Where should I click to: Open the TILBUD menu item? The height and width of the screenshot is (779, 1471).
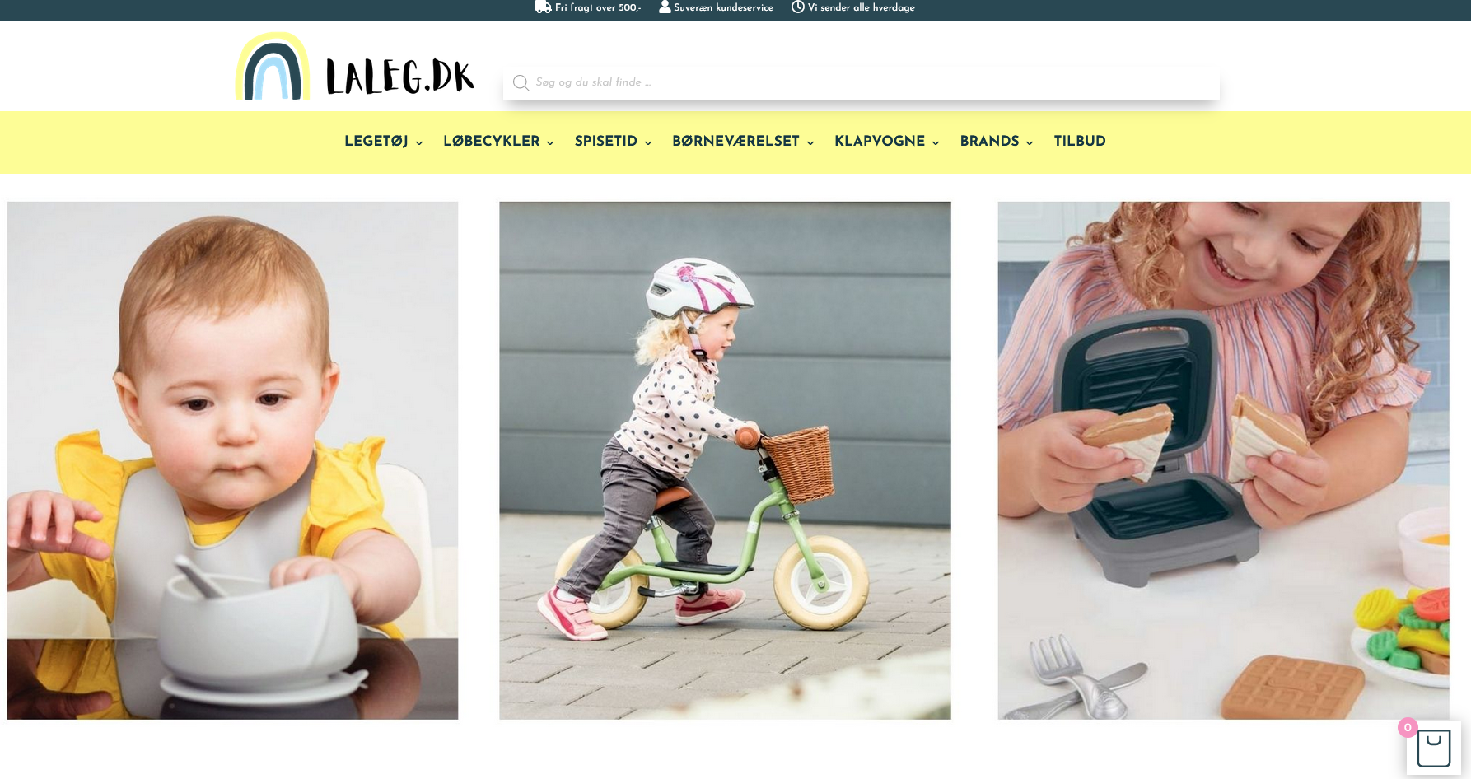point(1080,142)
